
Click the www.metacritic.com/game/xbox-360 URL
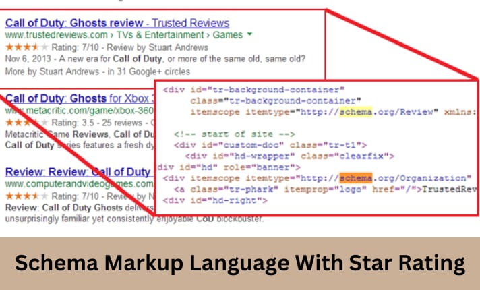(80, 111)
